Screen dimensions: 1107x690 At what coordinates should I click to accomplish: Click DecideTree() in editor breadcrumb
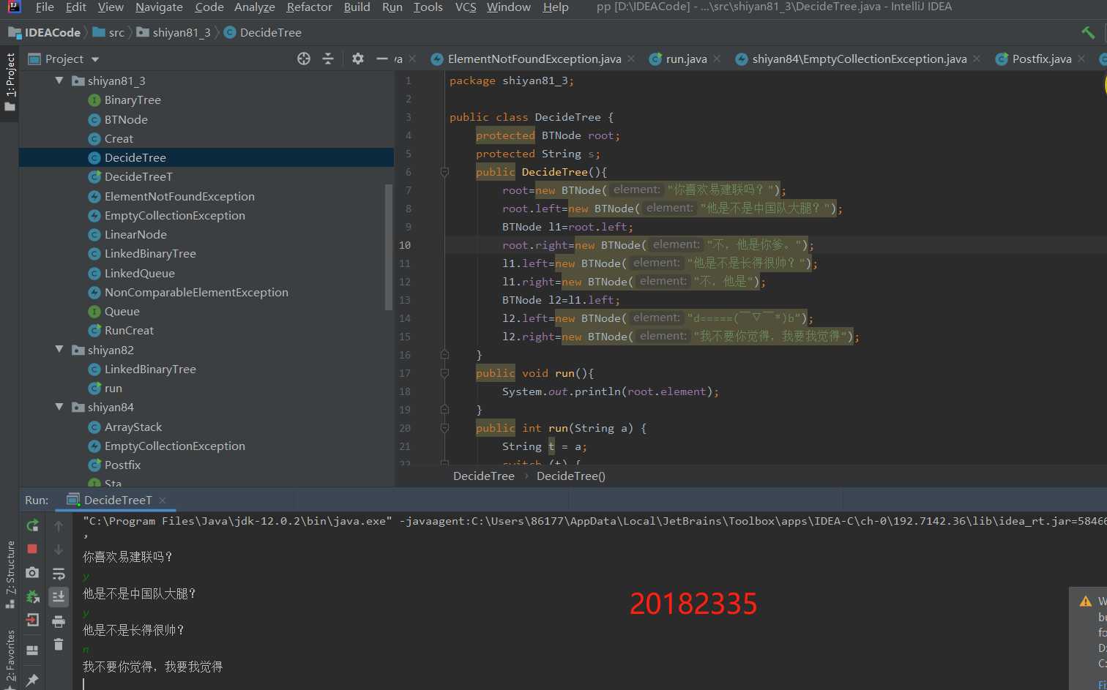[x=571, y=476]
